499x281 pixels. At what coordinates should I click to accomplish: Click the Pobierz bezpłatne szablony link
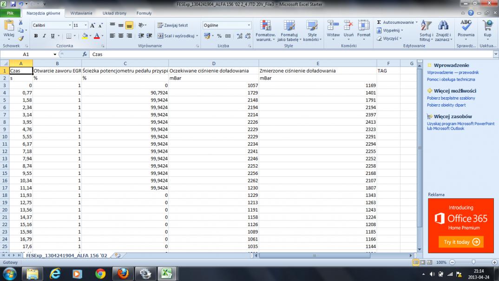click(x=451, y=98)
